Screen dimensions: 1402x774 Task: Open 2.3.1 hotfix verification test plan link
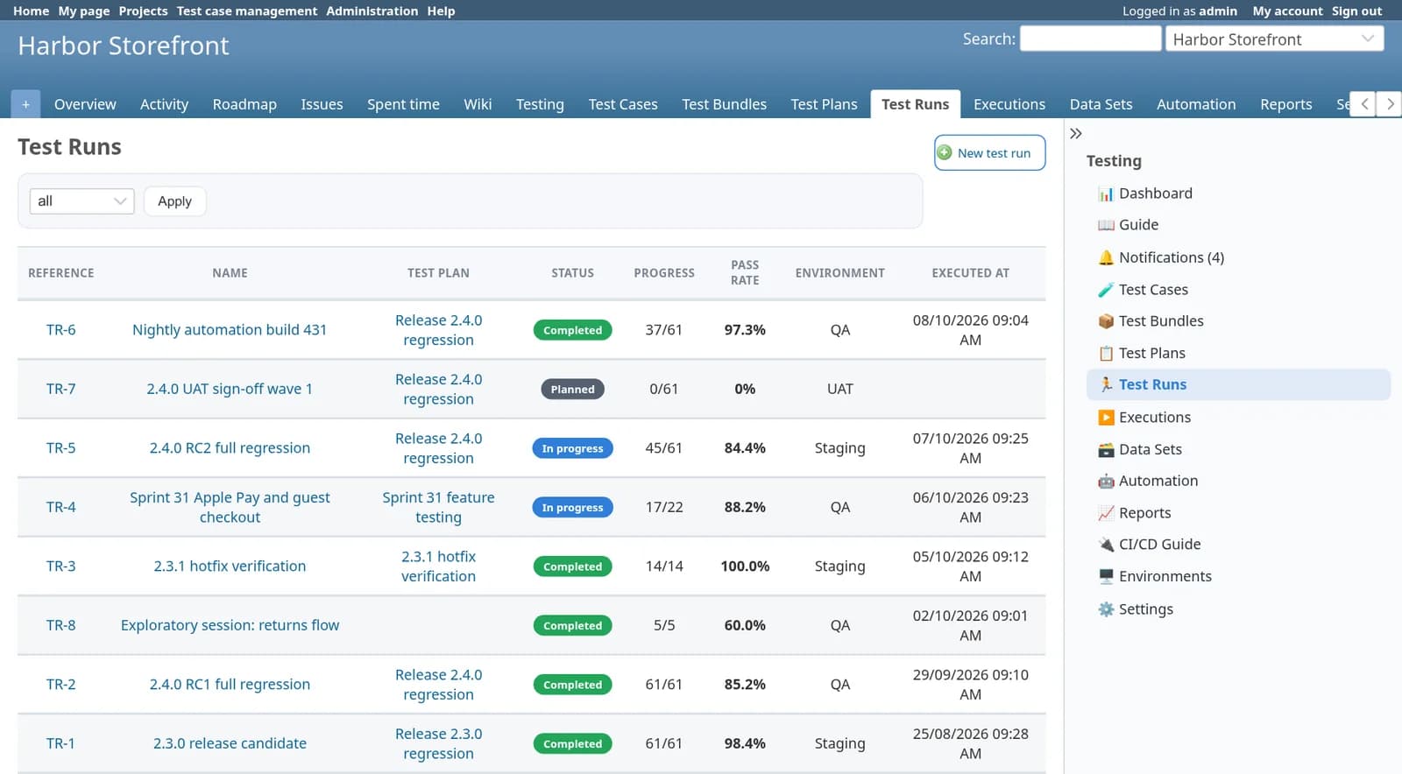(x=438, y=566)
